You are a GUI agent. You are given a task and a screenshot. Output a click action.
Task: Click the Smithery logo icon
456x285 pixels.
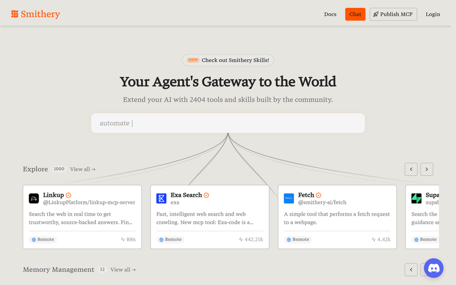15,14
